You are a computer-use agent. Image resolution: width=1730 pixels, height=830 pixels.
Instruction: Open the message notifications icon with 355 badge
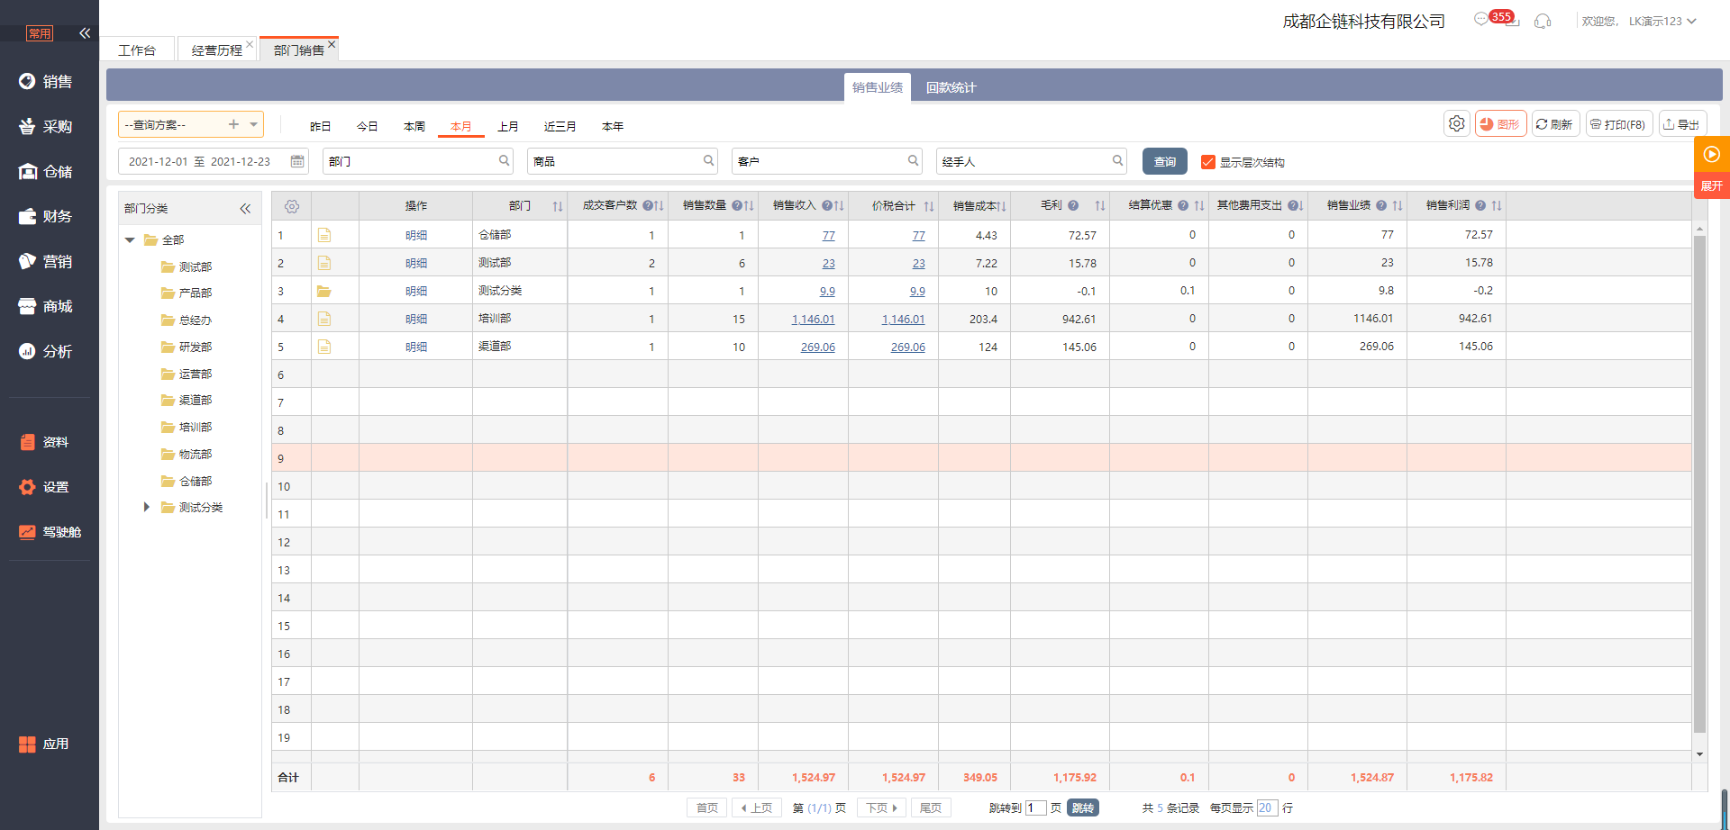click(1482, 20)
